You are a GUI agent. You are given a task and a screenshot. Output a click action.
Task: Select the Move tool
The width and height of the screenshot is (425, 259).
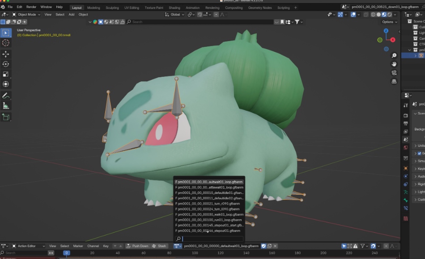pyautogui.click(x=6, y=54)
